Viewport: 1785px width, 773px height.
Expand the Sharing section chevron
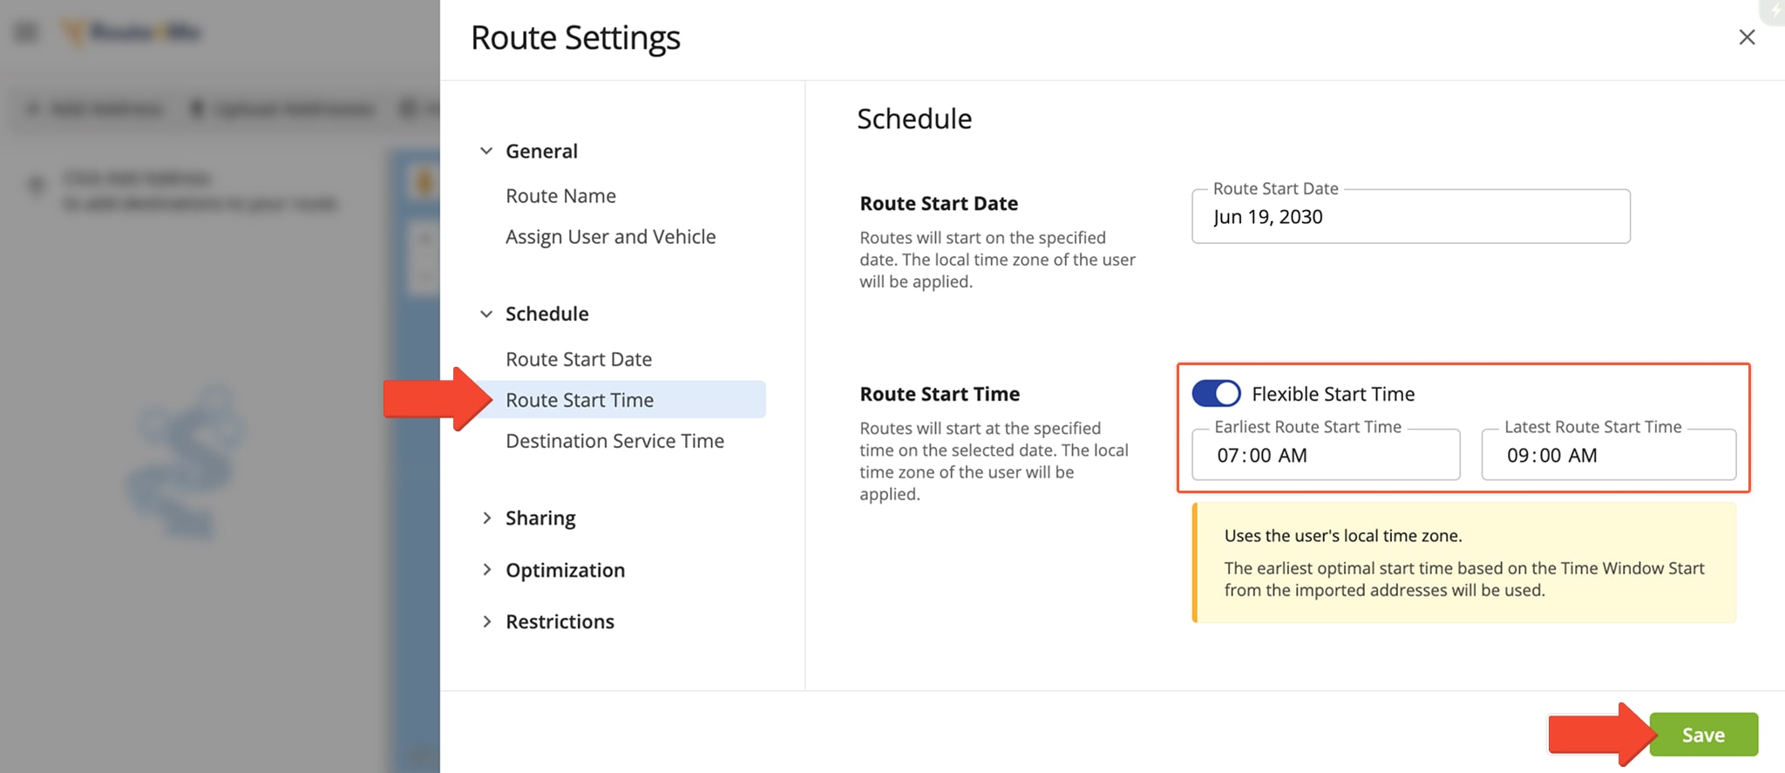[486, 518]
